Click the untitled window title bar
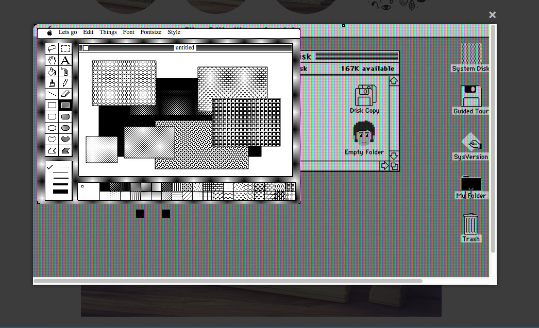Viewport: 539px width, 328px height. click(x=186, y=48)
